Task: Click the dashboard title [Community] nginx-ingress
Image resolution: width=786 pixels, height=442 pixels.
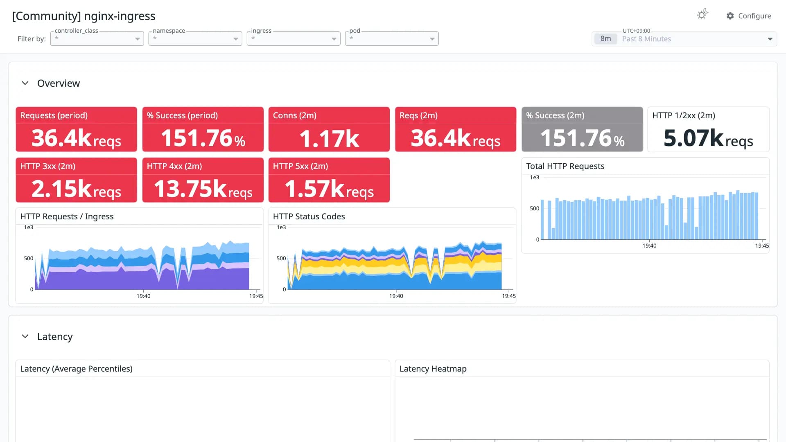Action: pos(84,16)
